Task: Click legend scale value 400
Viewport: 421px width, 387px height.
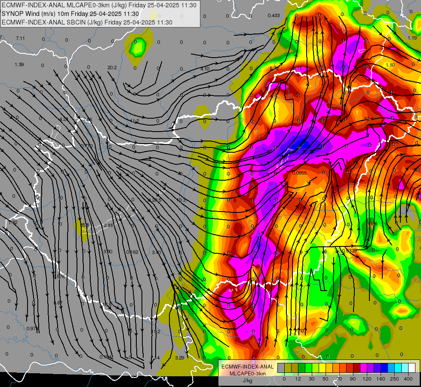Action: point(408,379)
